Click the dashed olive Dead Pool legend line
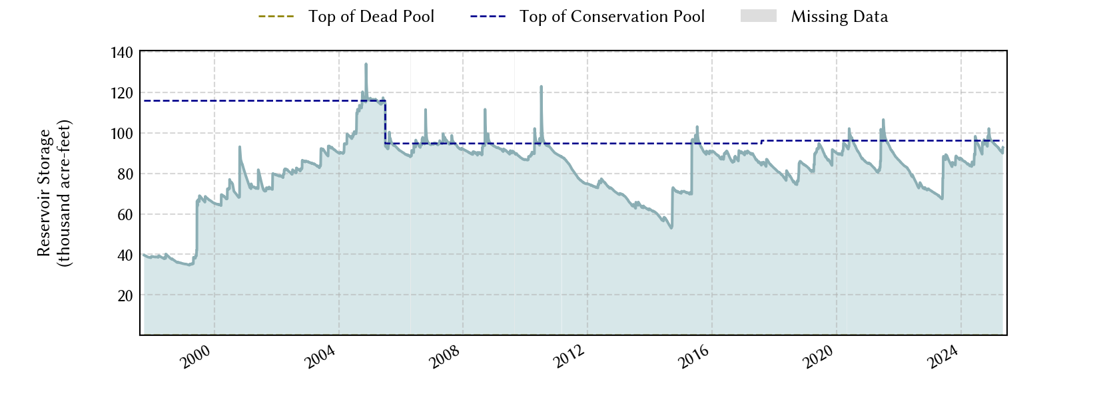The image size is (1119, 419). [276, 17]
